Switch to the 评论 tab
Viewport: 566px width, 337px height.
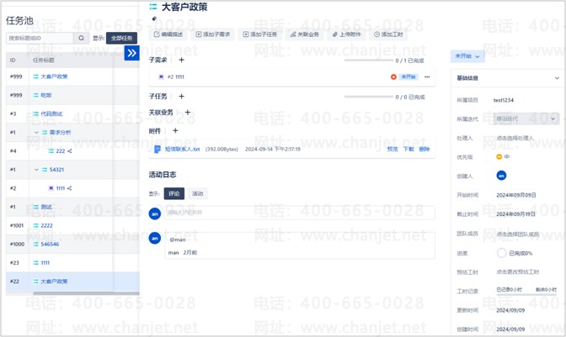click(x=174, y=193)
